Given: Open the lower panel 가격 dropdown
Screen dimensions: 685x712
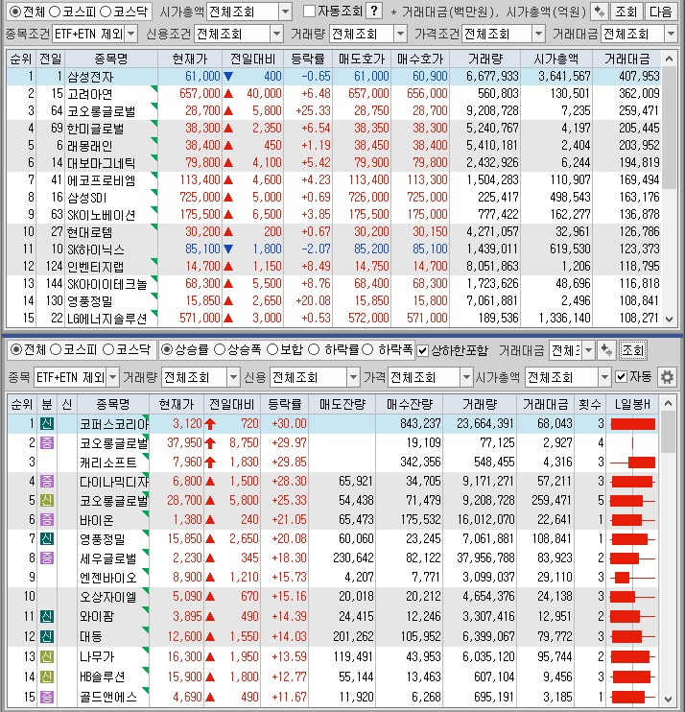Looking at the screenshot, I should pyautogui.click(x=466, y=377).
